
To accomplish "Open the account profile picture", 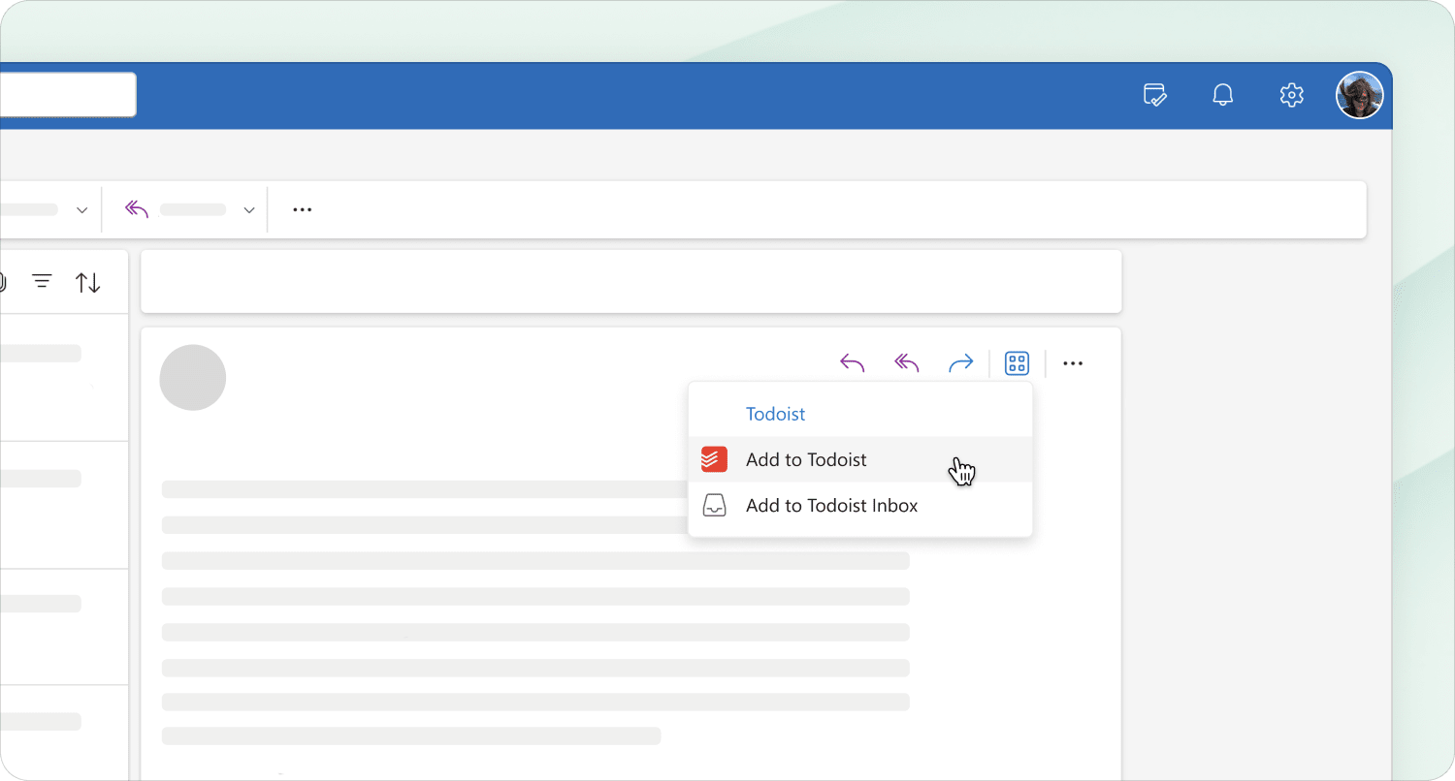I will 1359,95.
